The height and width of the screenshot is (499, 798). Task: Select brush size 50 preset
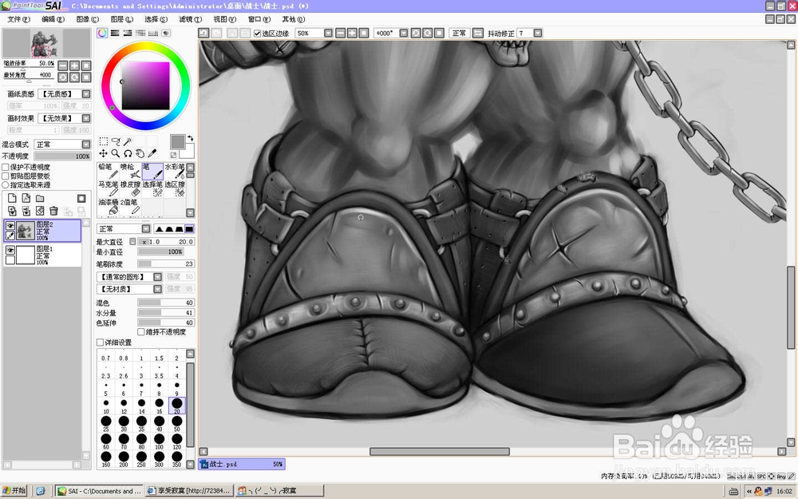[177, 423]
